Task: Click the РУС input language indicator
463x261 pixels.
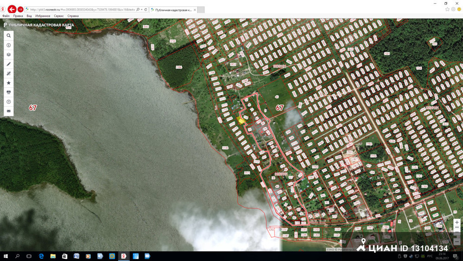Action: point(430,256)
